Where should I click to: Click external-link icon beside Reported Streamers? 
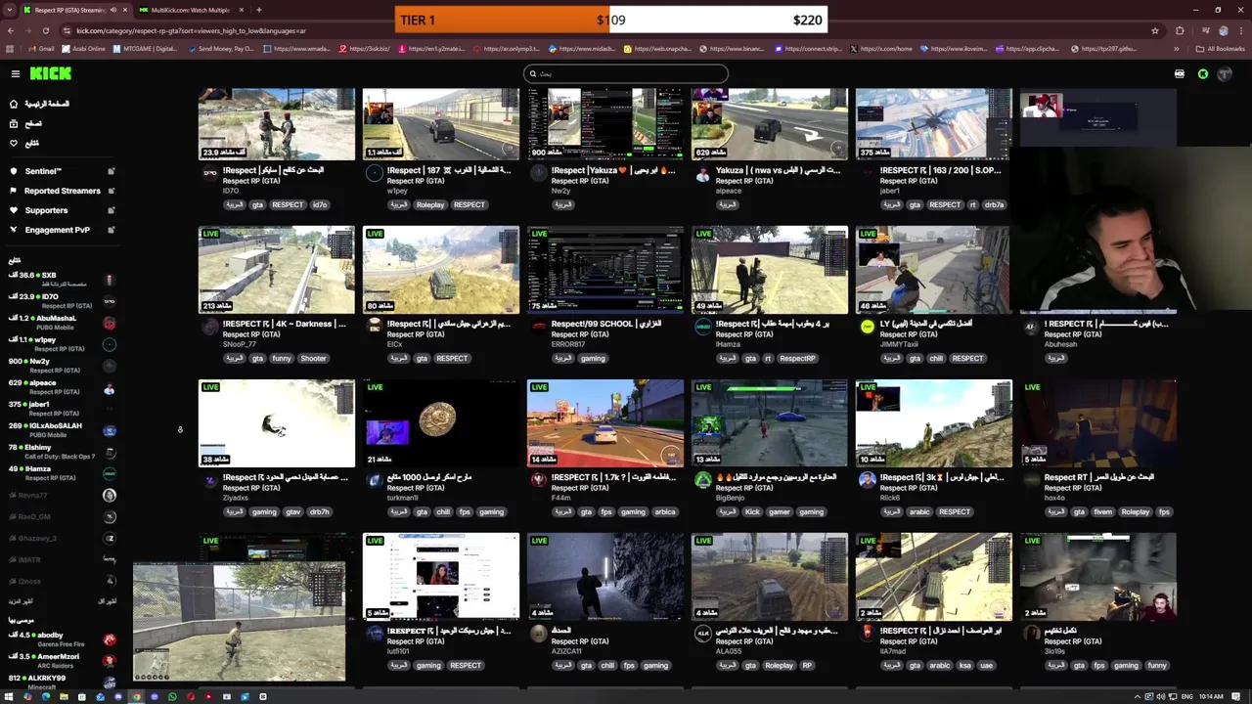(x=111, y=191)
